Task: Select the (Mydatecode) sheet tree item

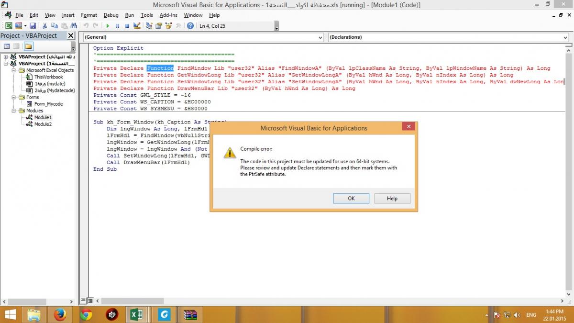Action: pyautogui.click(x=55, y=90)
